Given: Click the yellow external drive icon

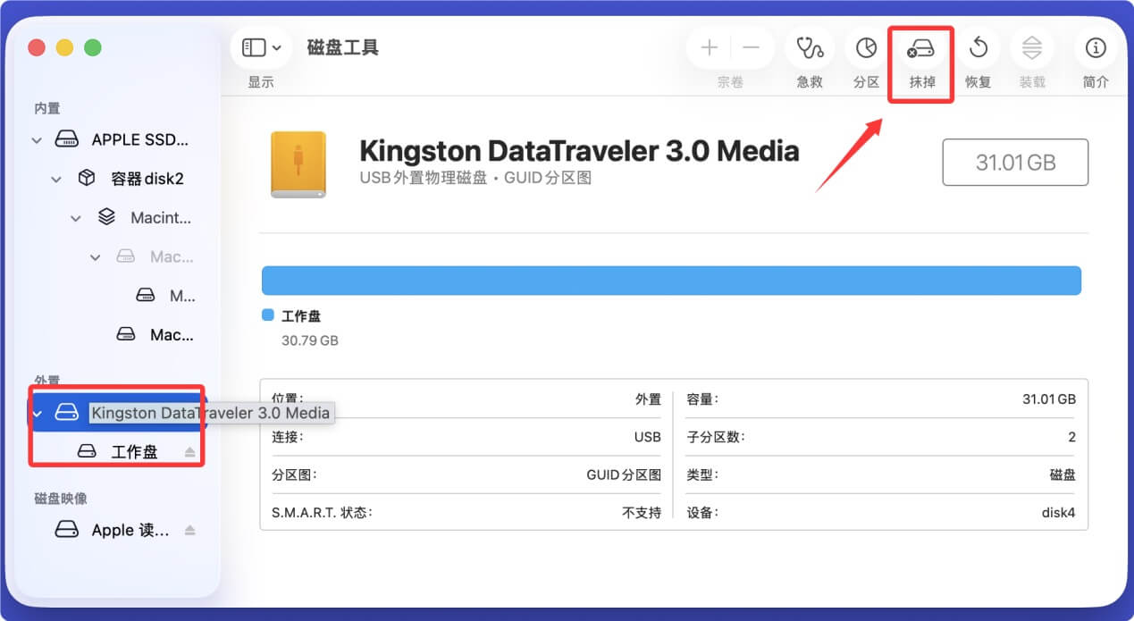Looking at the screenshot, I should (298, 164).
